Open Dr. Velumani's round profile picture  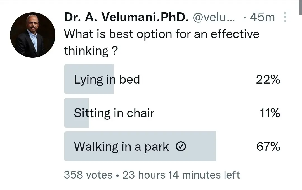33,35
